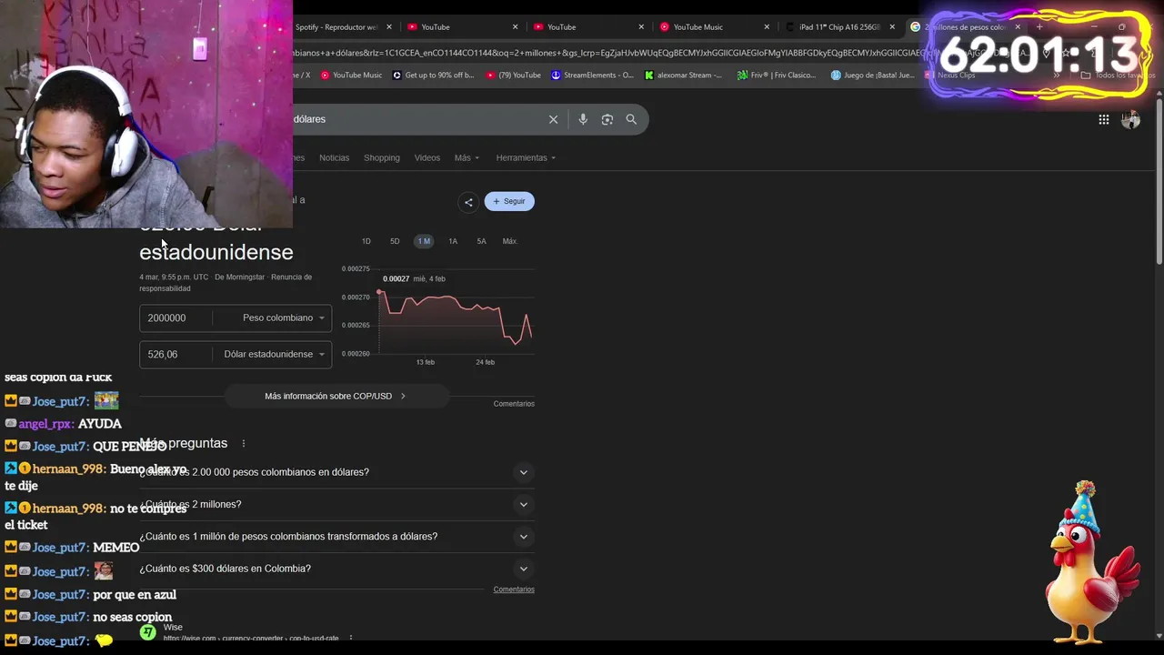Open the alexomar Stream bookmark

pos(683,76)
